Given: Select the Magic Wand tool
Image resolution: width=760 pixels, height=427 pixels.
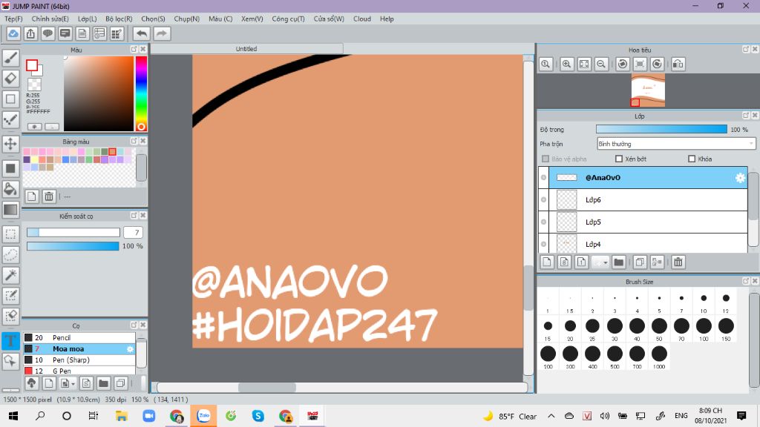Looking at the screenshot, I should (x=10, y=276).
